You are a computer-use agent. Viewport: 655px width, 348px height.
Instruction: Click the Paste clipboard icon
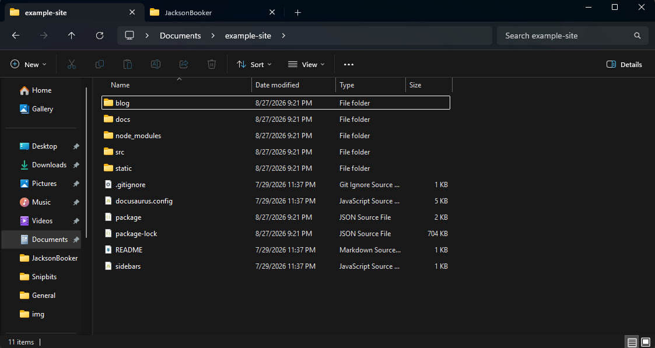127,64
